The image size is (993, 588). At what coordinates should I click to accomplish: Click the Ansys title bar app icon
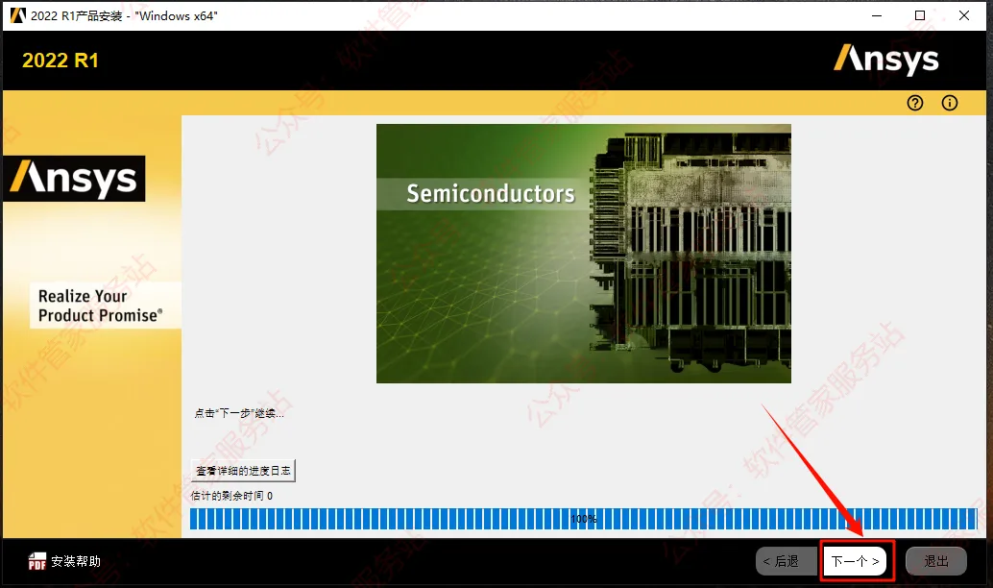18,15
